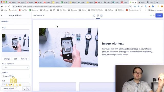Screen dimensions: 164x92
Task: Open the 365bizon bookmark
Action: (120, 10)
